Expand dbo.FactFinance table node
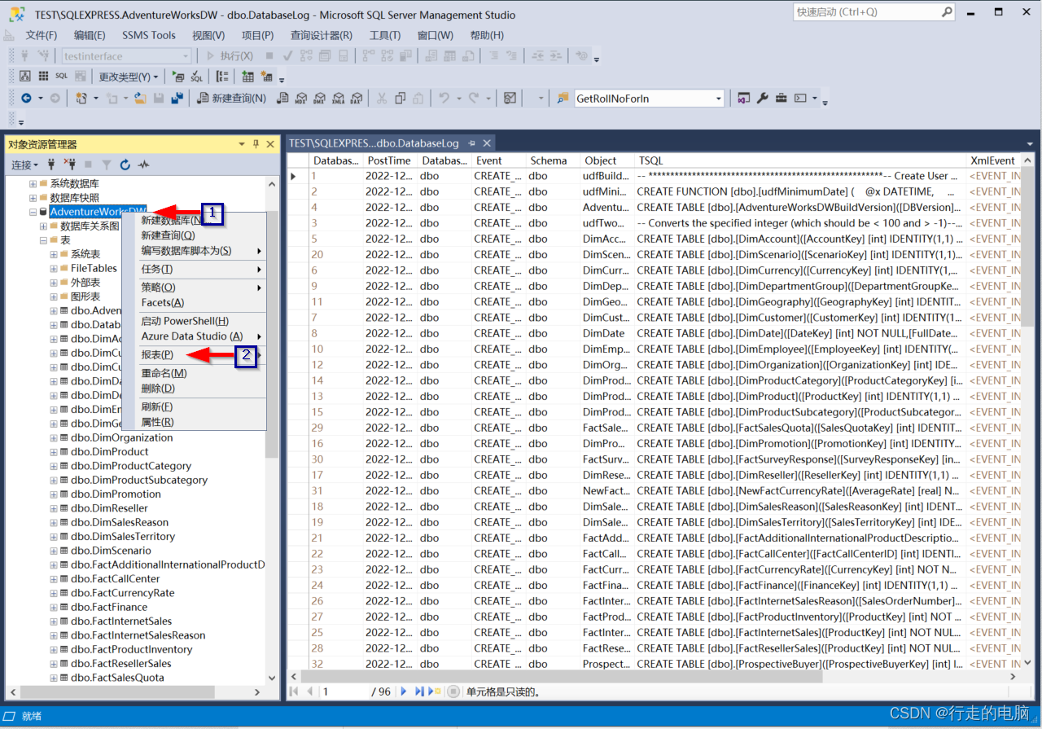Image resolution: width=1042 pixels, height=729 pixels. click(54, 607)
